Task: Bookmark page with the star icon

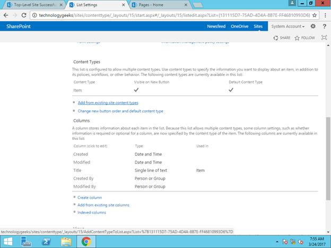Action: (x=315, y=15)
